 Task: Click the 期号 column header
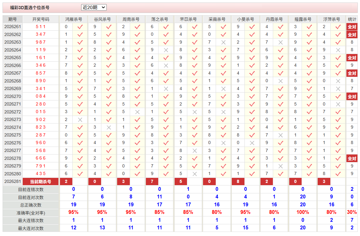click(x=13, y=19)
